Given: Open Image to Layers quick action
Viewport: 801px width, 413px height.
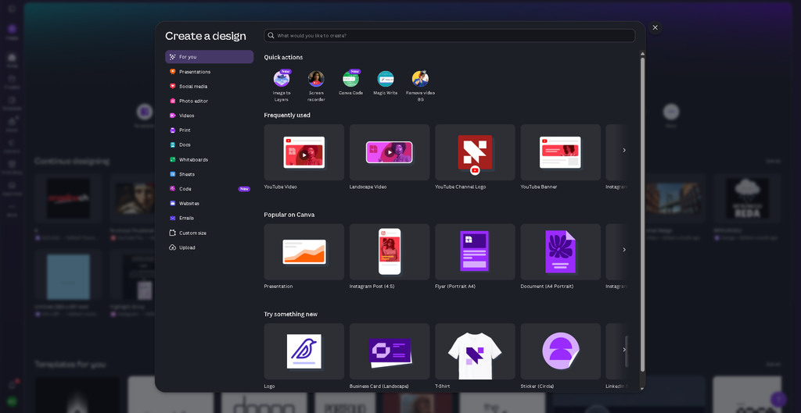Looking at the screenshot, I should tap(282, 85).
